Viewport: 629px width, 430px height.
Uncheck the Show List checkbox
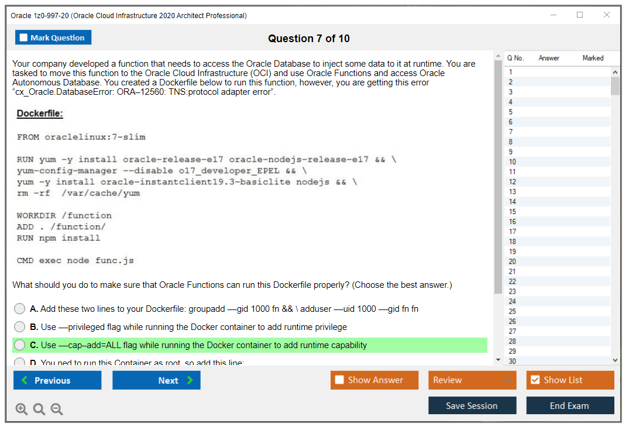pos(536,380)
